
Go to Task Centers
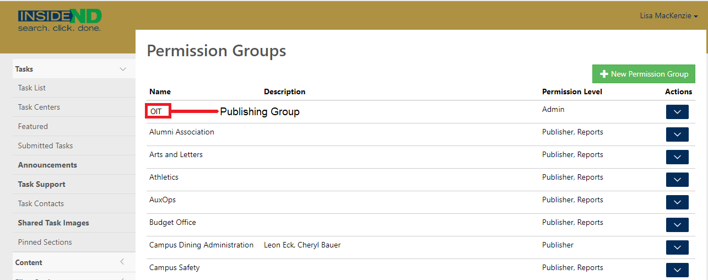coord(39,107)
